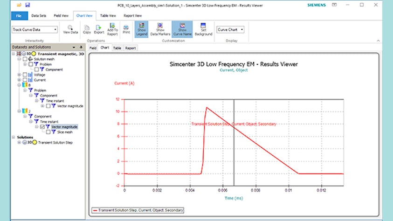The width and height of the screenshot is (393, 221).
Task: Enable the Voltage checkbox
Action: click(25, 75)
